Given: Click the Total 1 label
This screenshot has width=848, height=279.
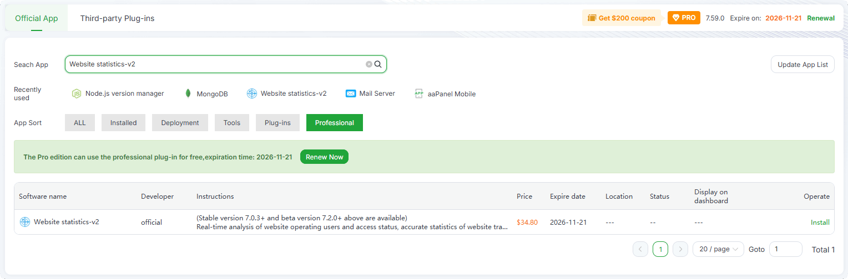Looking at the screenshot, I should (x=823, y=250).
